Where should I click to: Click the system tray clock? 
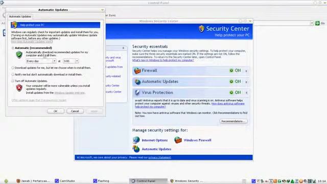(x=322, y=181)
